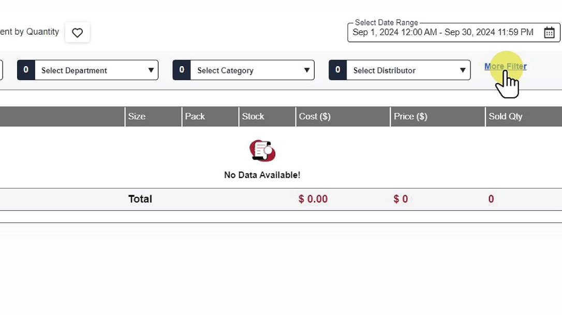Sort by the Cost ($) column header

tap(315, 116)
